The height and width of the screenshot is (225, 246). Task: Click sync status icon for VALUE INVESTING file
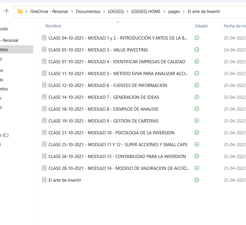point(197,50)
